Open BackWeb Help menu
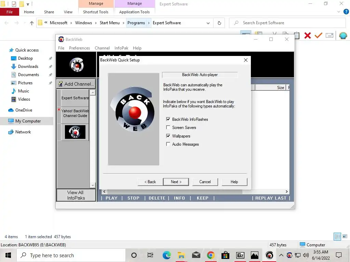 click(x=137, y=48)
